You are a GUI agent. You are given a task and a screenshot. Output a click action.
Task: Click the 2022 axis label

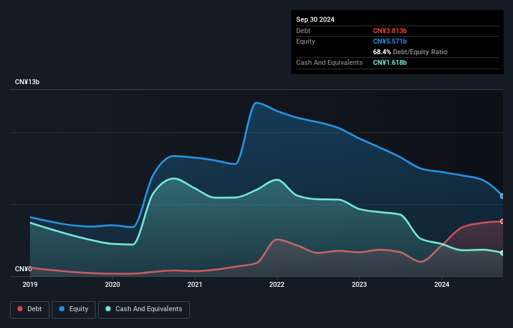click(277, 284)
